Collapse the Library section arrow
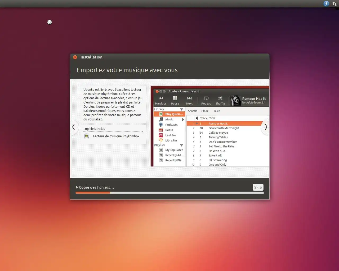 click(181, 109)
